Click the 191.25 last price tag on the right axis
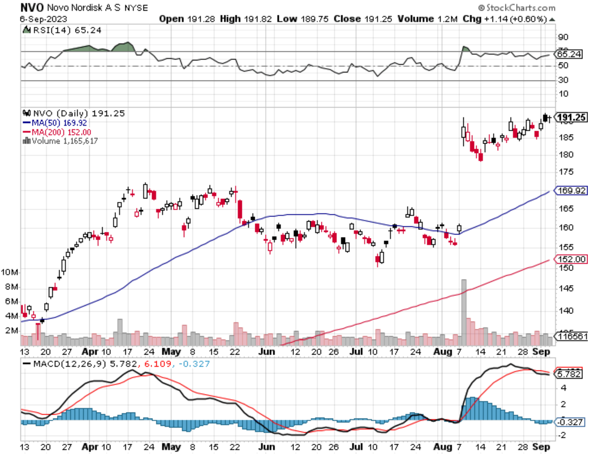The image size is (591, 454). click(571, 117)
